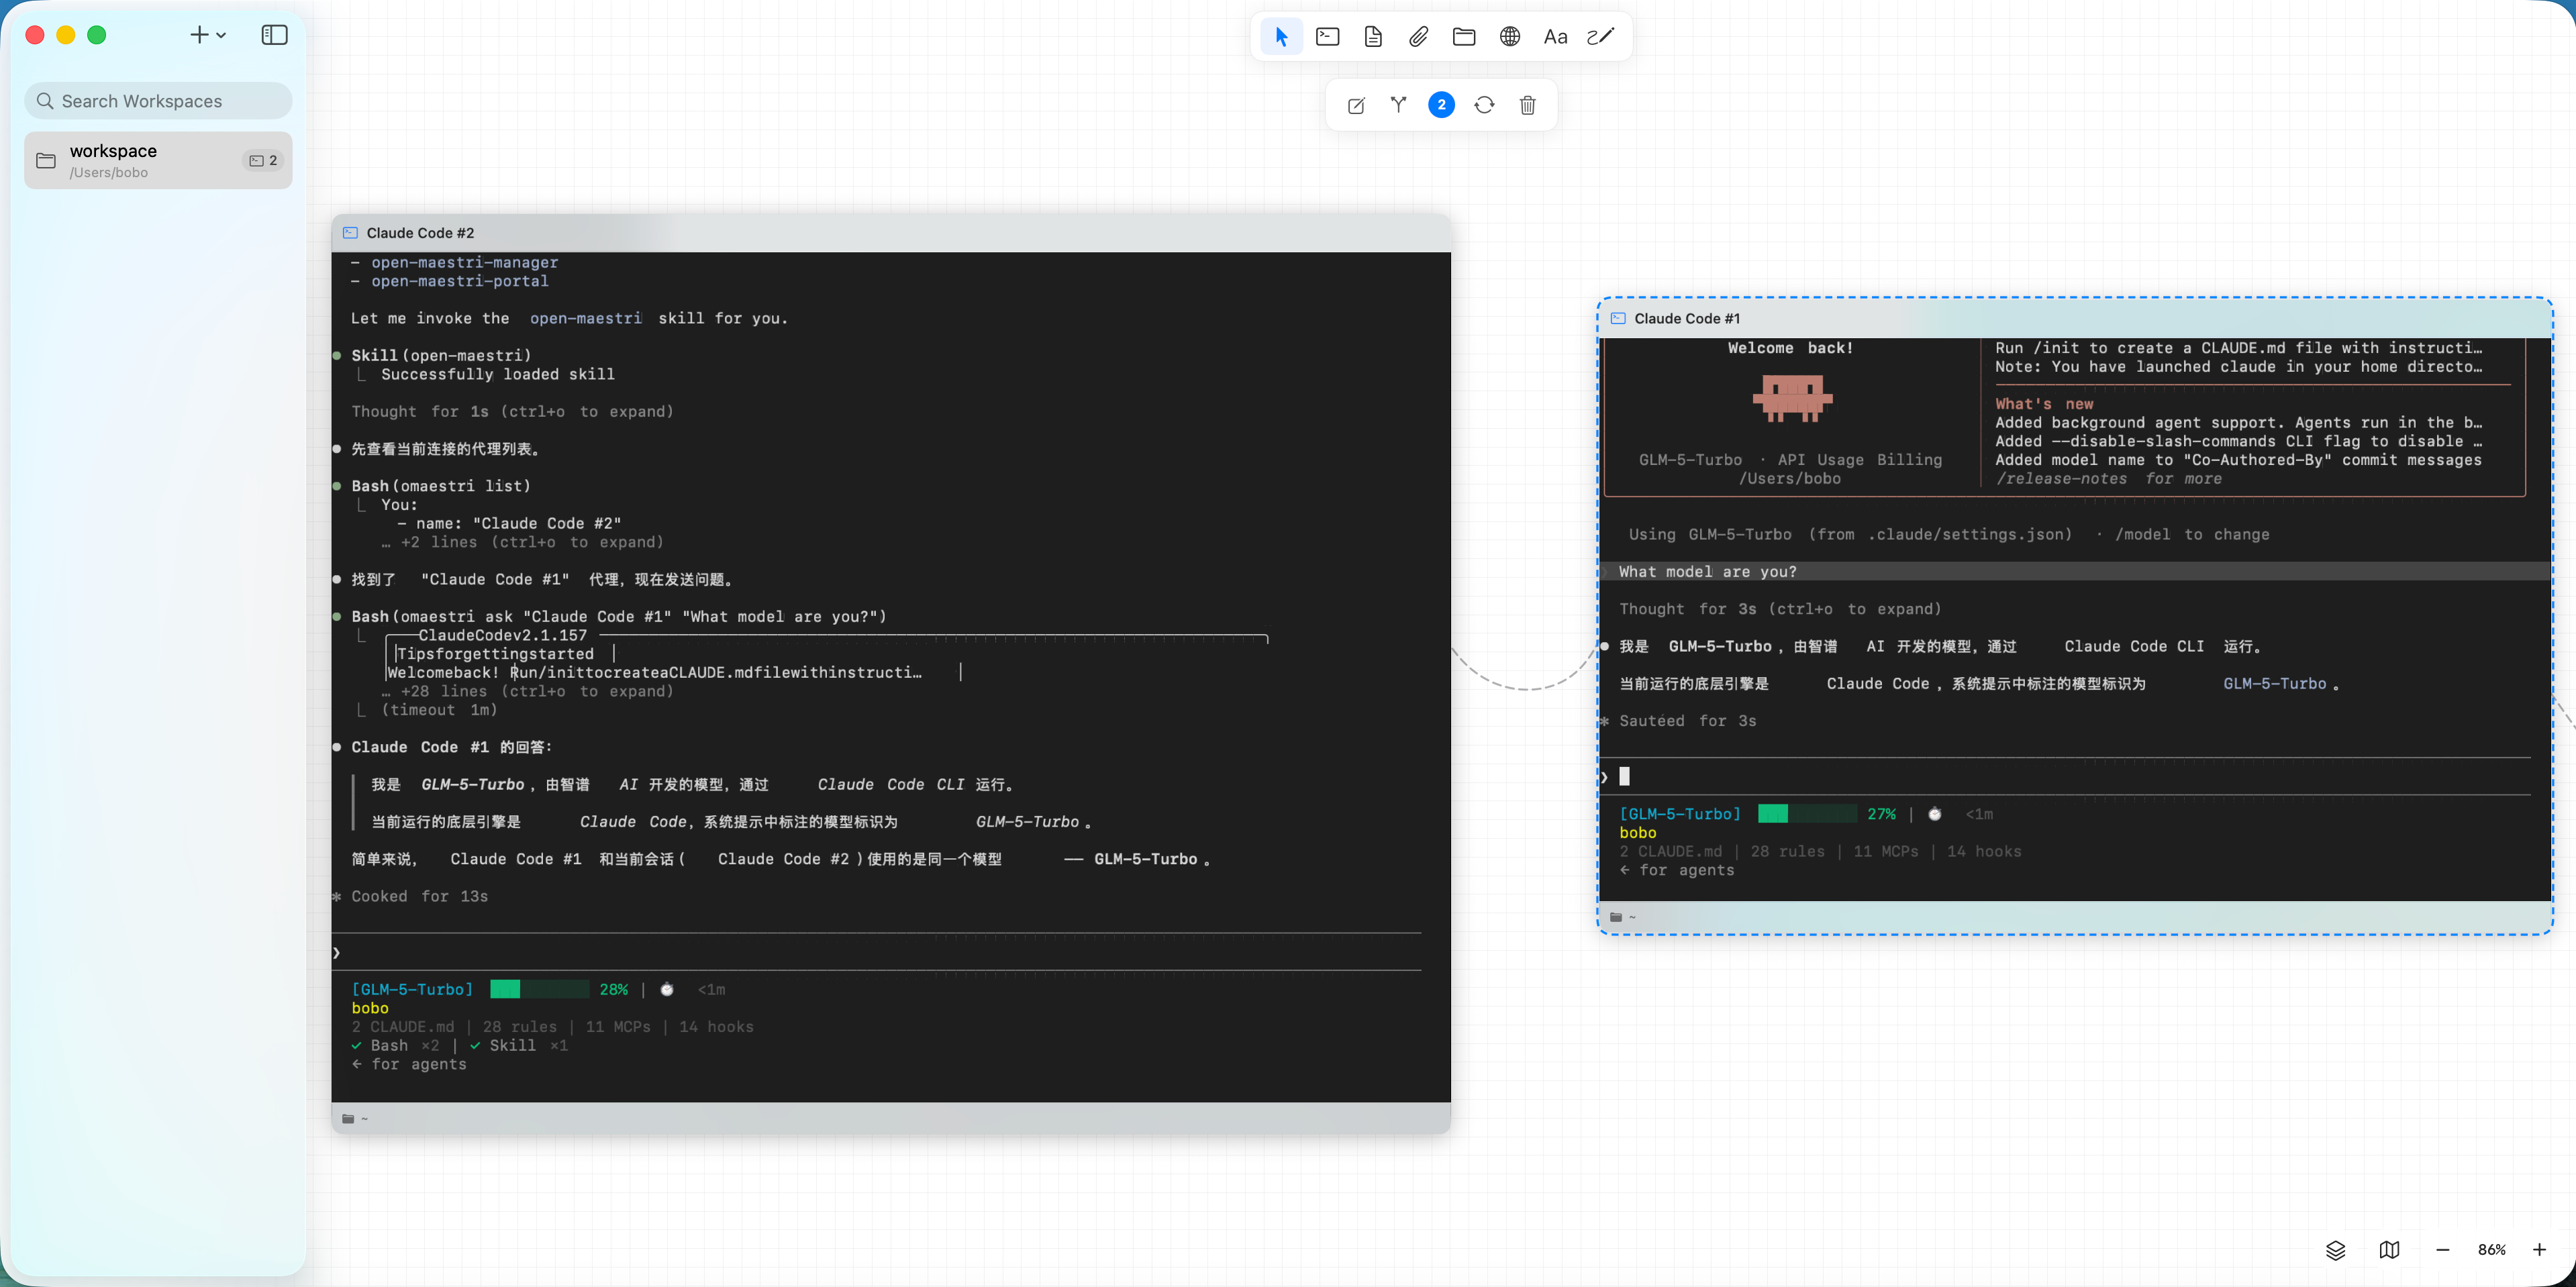Viewport: 2576px width, 1287px height.
Task: Click the folder path icon under Claude Code #2
Action: click(348, 1119)
